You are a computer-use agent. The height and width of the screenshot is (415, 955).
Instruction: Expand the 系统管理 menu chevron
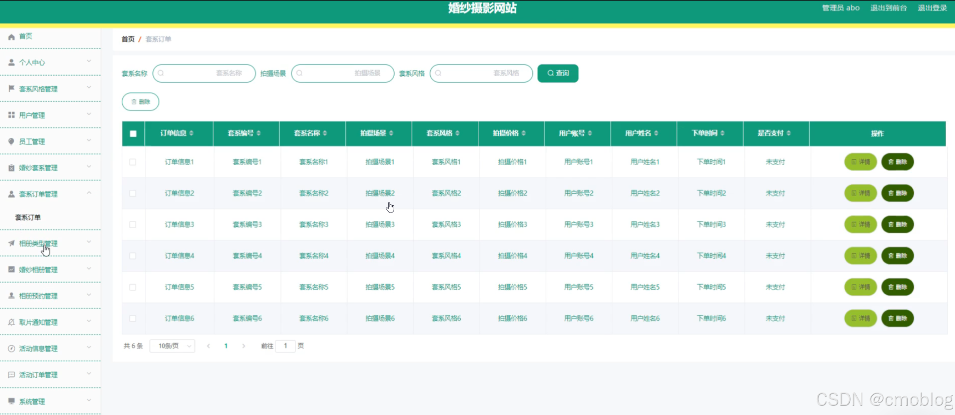(x=89, y=400)
